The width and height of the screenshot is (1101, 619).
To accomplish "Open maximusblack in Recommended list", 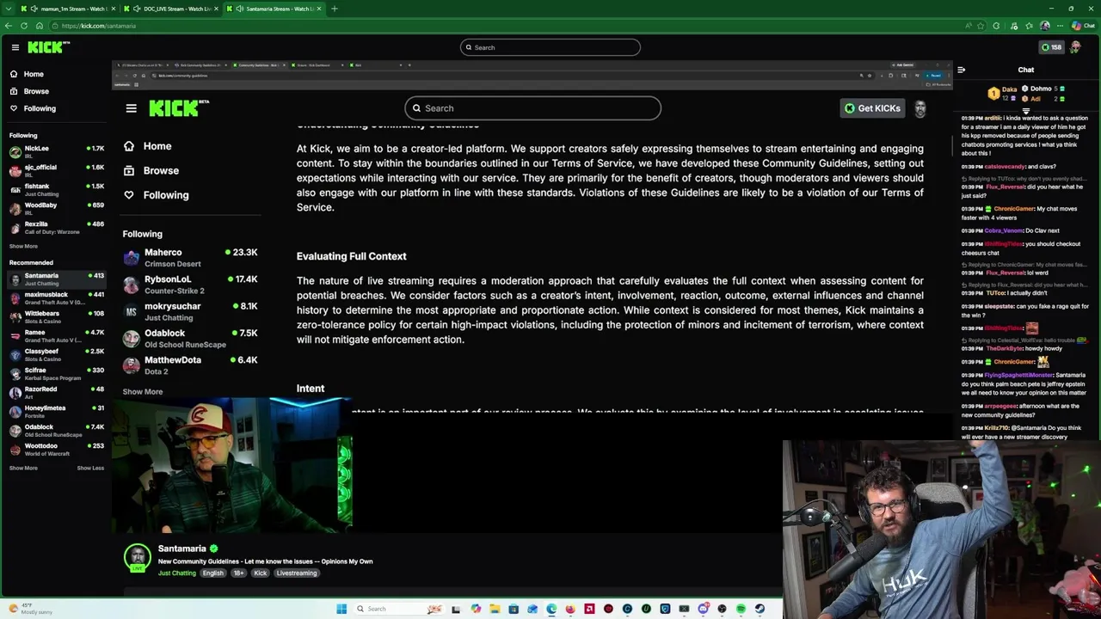I will click(x=56, y=297).
